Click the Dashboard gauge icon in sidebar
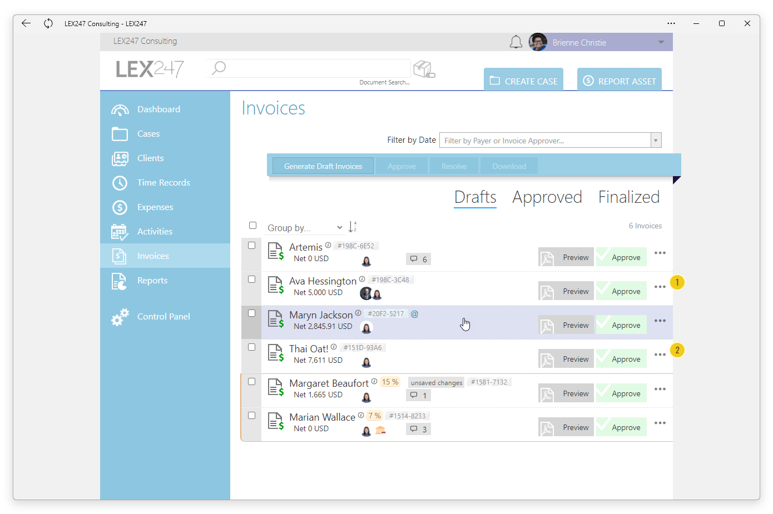Viewport: 773px width, 514px height. coord(120,109)
